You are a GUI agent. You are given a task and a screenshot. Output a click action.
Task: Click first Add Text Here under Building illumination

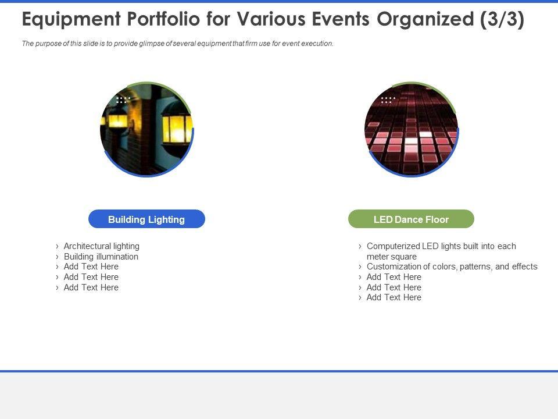(x=91, y=267)
